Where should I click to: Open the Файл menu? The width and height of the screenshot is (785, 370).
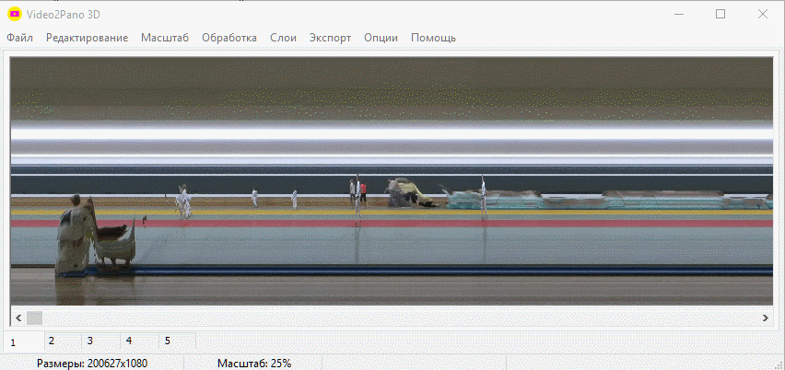[20, 38]
